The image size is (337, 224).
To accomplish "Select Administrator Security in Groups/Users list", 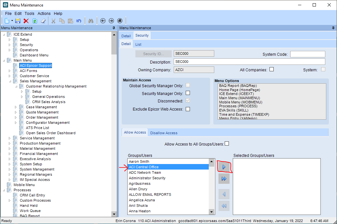I will click(x=168, y=178).
